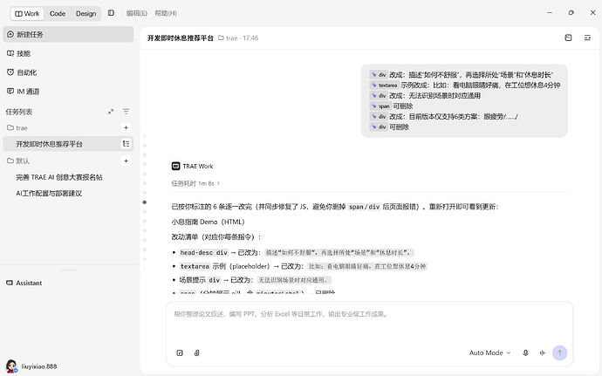Screen dimensions: 602x376
Task: Open the Assistant entry
Action: click(x=24, y=283)
